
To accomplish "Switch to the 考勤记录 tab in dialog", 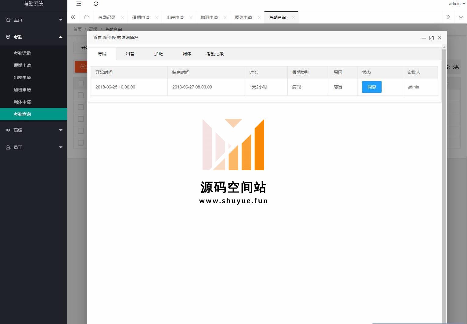I will [x=215, y=54].
